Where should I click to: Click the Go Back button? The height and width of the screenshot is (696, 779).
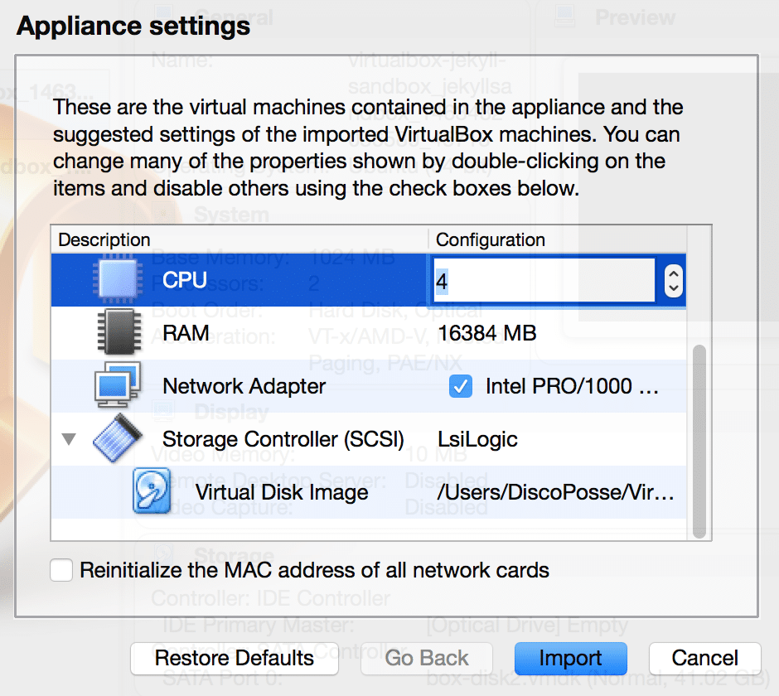(427, 658)
